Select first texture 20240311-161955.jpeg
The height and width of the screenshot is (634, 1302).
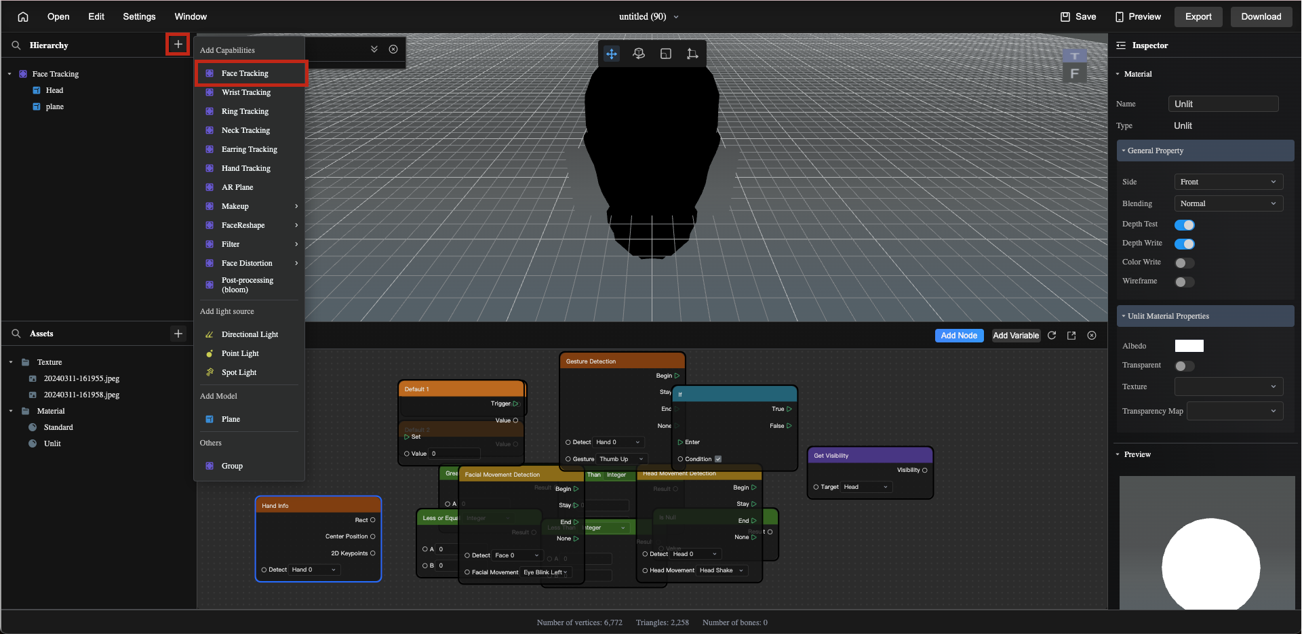(x=81, y=378)
